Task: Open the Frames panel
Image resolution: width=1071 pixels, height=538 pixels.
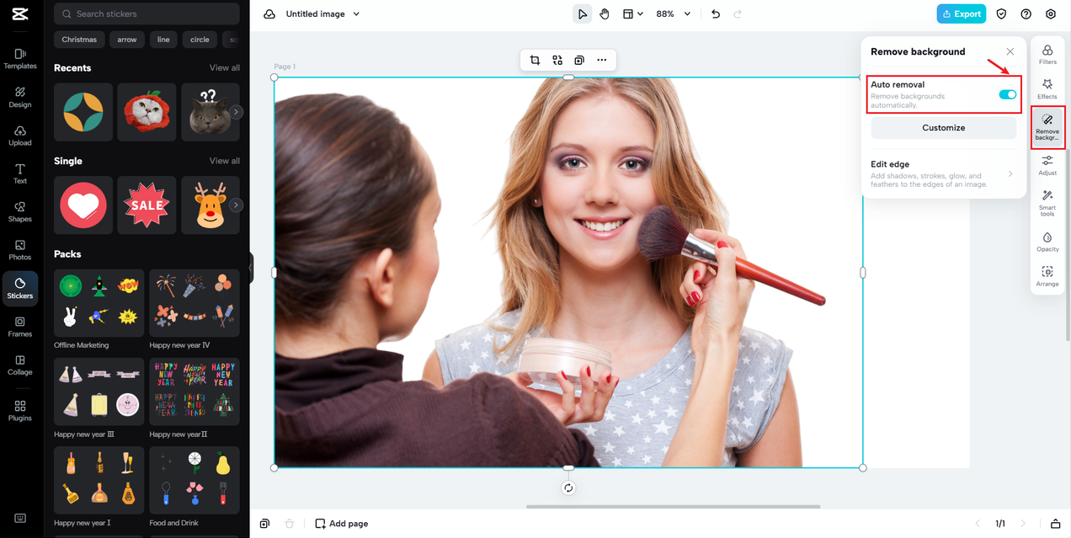Action: (x=20, y=327)
